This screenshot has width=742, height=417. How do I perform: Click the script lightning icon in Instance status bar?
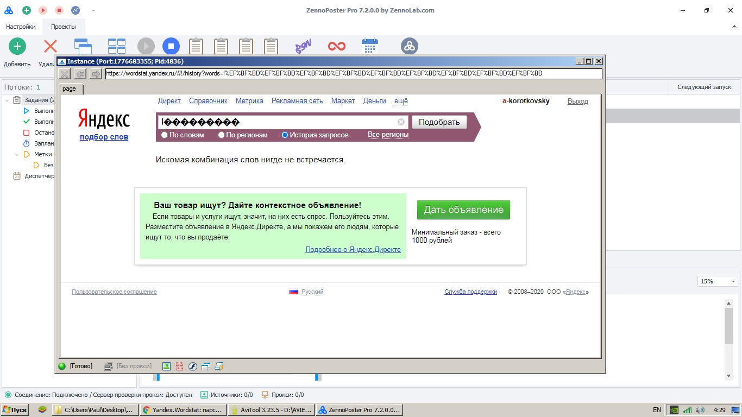(x=219, y=366)
